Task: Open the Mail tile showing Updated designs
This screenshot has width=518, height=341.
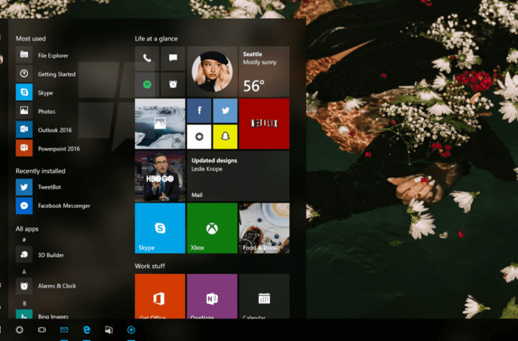Action: coord(238,176)
